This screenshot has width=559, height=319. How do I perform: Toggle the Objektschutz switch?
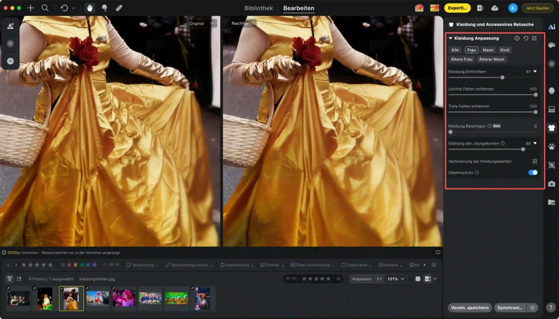pos(533,173)
